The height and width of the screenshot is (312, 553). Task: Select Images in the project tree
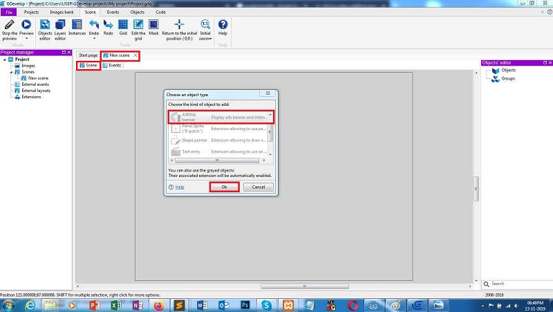pyautogui.click(x=28, y=66)
